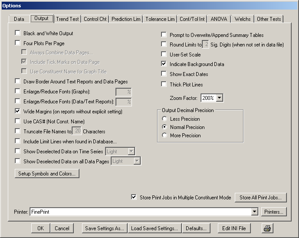Check Four Plots Per Page
The width and height of the screenshot is (299, 238).
tap(18, 43)
